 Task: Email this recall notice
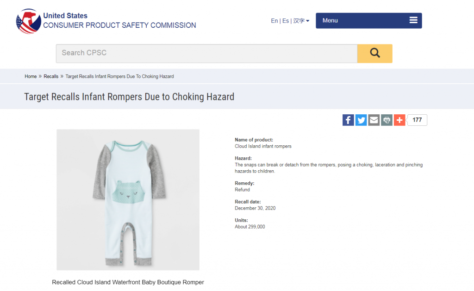(374, 120)
